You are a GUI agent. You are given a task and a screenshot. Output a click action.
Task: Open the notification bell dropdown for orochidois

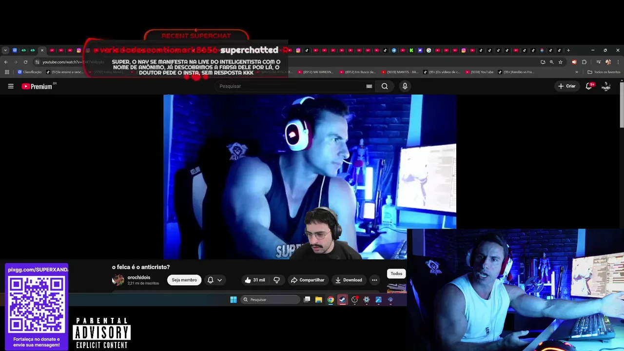(215, 280)
